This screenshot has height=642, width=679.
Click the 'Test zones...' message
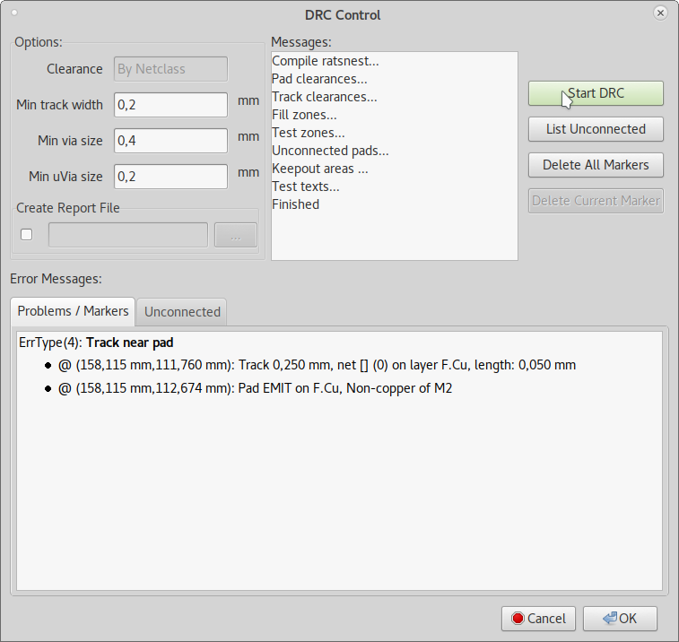pyautogui.click(x=308, y=133)
